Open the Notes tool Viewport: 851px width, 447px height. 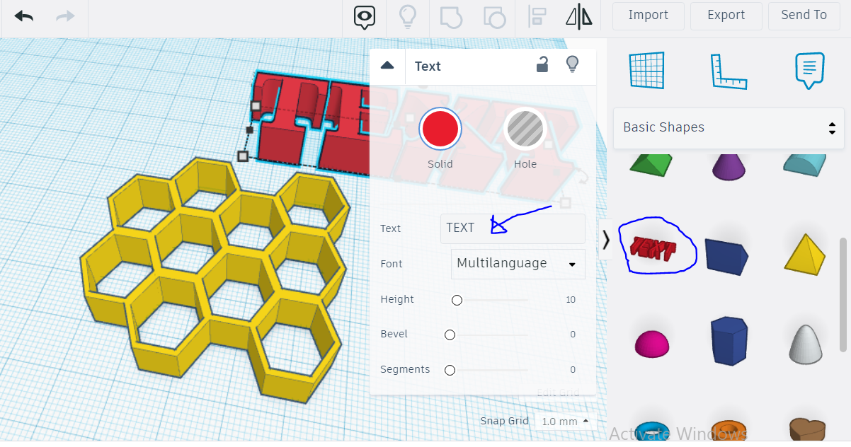coord(810,70)
